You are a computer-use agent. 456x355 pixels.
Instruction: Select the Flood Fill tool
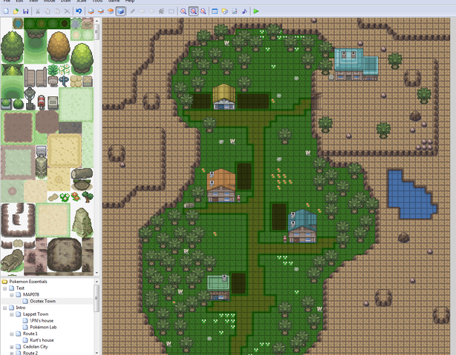pos(162,11)
